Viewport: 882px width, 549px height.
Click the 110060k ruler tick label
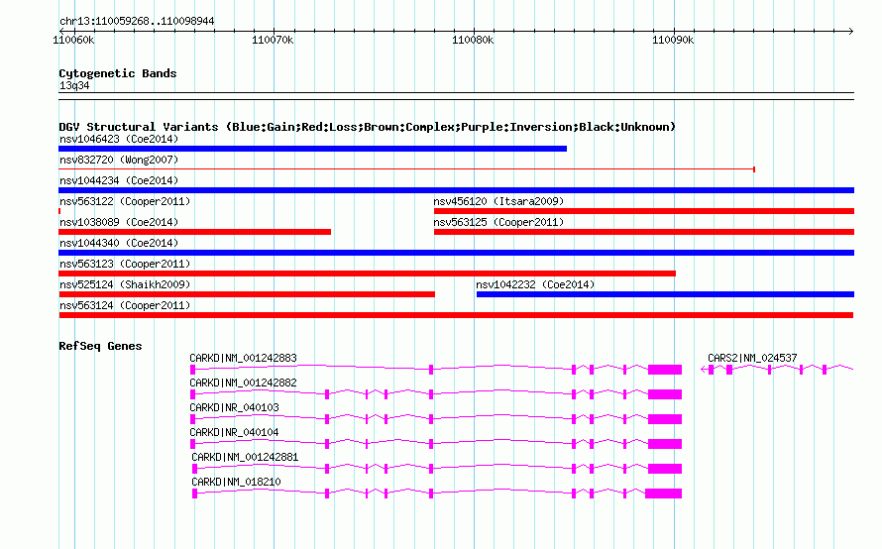[x=73, y=41]
